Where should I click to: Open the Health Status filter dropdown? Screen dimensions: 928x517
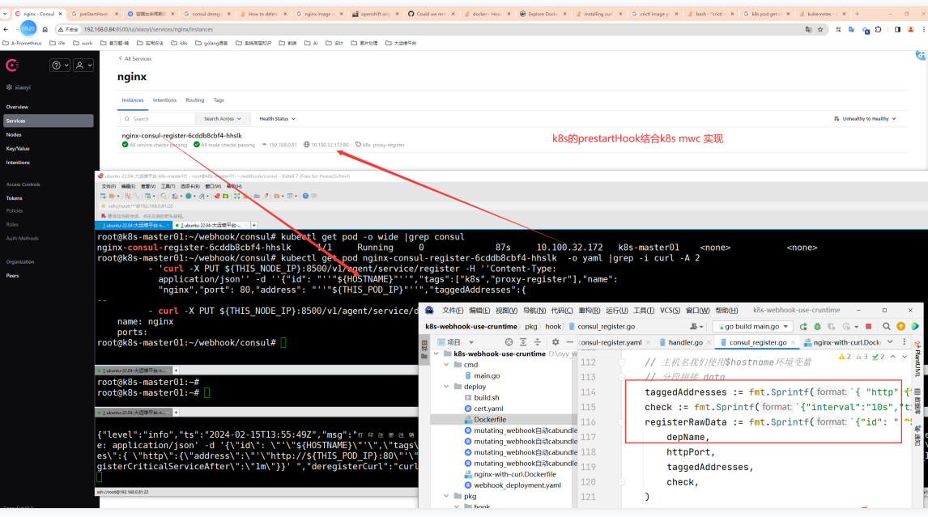point(277,119)
